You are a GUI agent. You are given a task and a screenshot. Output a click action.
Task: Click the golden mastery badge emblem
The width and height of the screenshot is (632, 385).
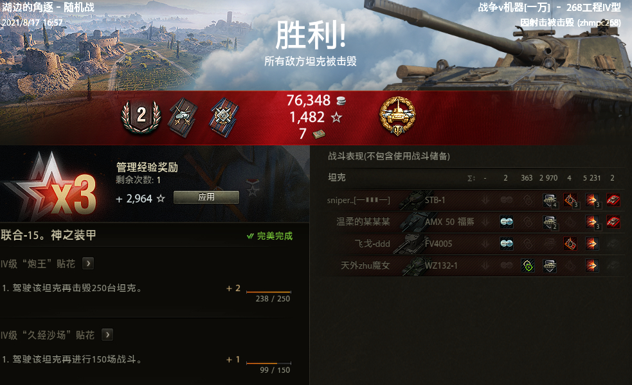point(397,116)
